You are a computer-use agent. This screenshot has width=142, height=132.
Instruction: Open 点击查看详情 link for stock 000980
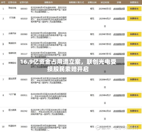pyautogui.click(x=119, y=34)
